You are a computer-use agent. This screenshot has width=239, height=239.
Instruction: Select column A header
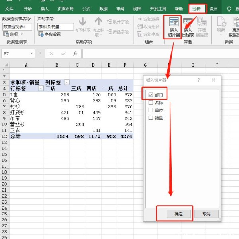pyautogui.click(x=26, y=65)
